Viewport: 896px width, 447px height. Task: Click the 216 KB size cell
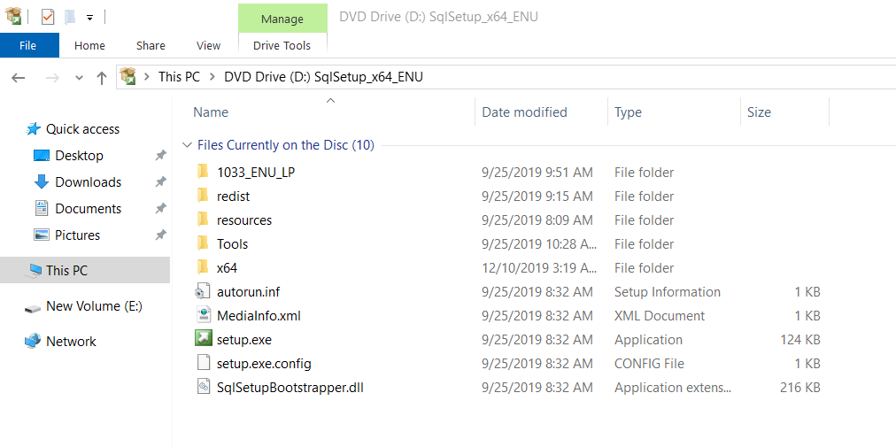tap(800, 388)
